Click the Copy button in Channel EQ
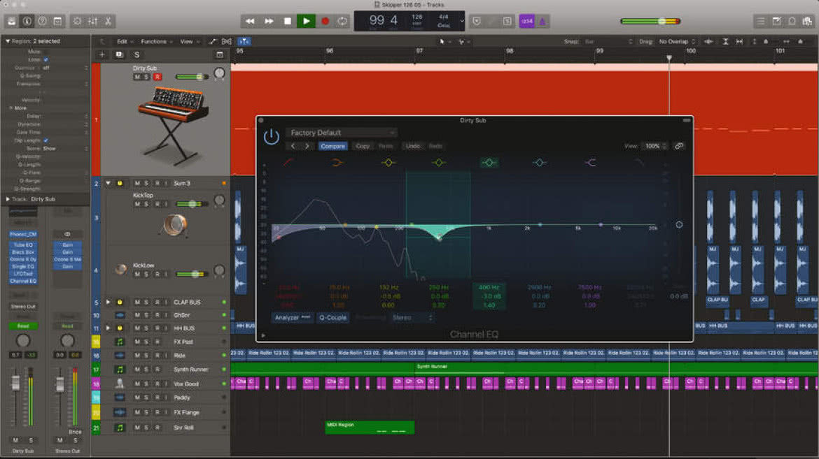This screenshot has height=459, width=819. [x=363, y=146]
